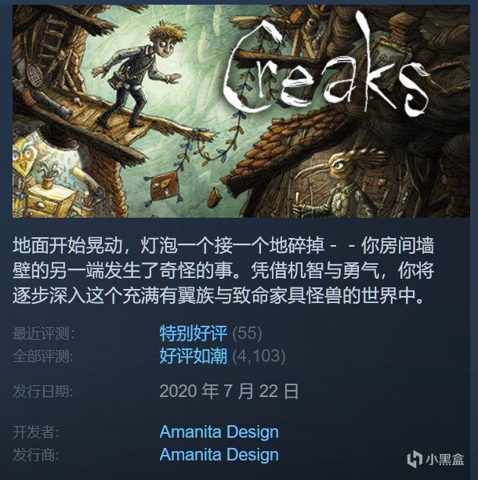478x480 pixels.
Task: Select the (55) recent review count
Action: 247,333
